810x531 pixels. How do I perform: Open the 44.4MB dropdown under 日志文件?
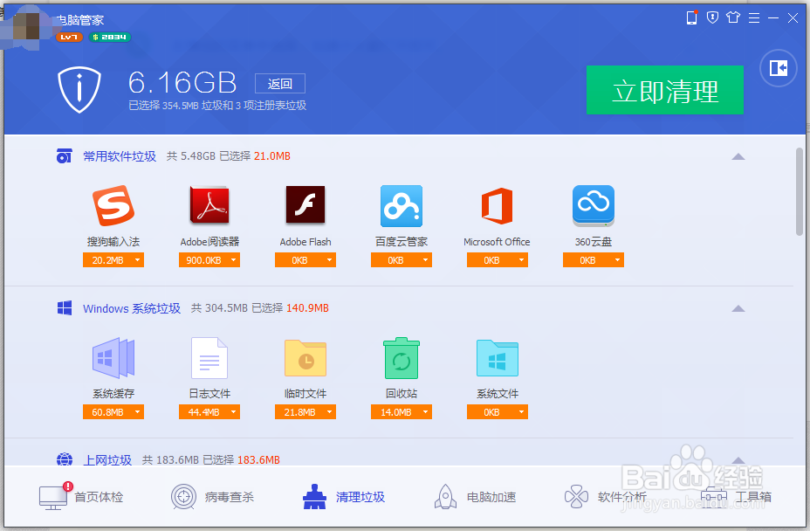click(209, 412)
